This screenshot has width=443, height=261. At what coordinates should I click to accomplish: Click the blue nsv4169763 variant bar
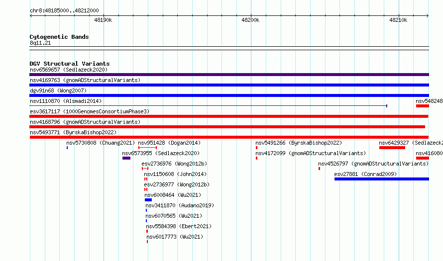(x=229, y=85)
